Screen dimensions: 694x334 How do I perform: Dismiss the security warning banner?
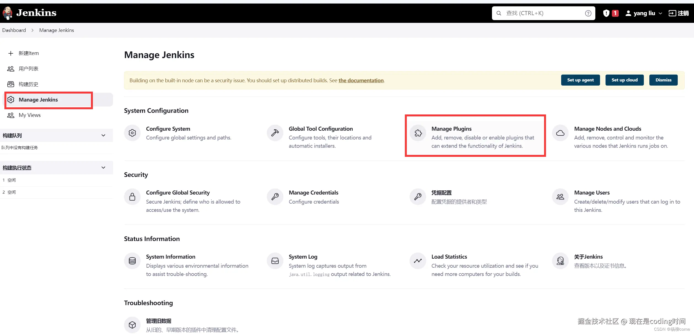[663, 80]
